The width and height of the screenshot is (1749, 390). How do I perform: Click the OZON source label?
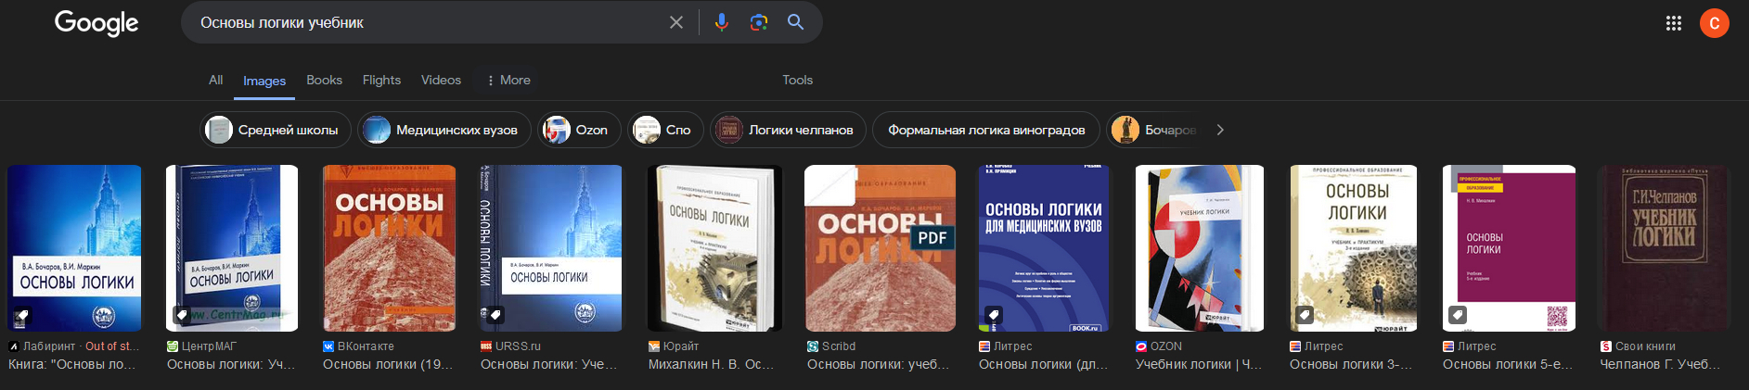click(1166, 346)
